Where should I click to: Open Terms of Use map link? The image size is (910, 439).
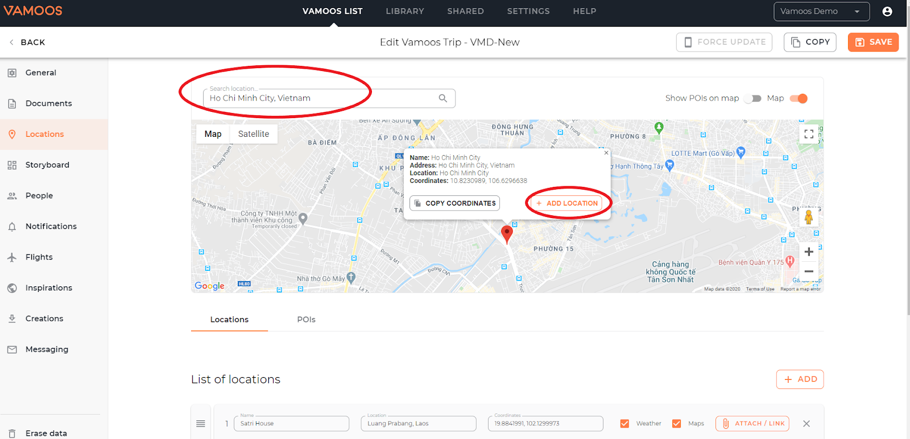pos(760,289)
